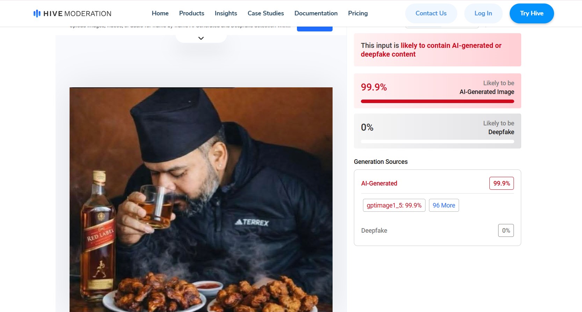Viewport: 582px width, 312px height.
Task: Expand the chevron arrow above the image
Action: 201,38
